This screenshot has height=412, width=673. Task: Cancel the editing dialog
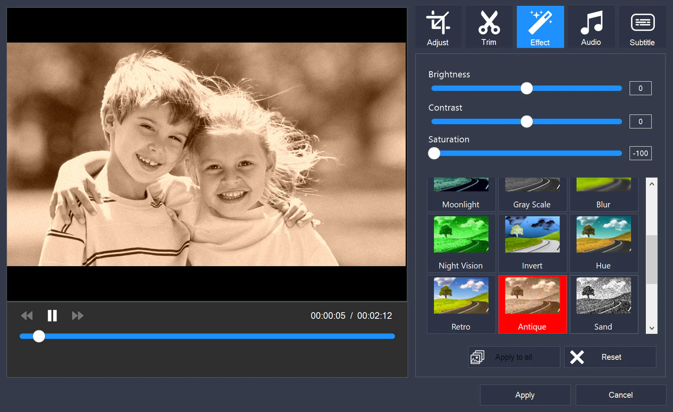[x=621, y=395]
